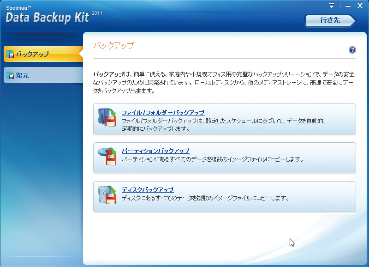Click the ディスクにあるすべてのデータ description text

[205, 198]
